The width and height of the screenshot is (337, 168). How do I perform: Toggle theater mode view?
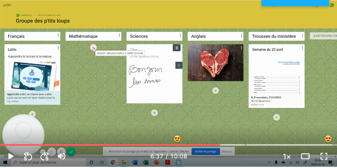[305, 156]
